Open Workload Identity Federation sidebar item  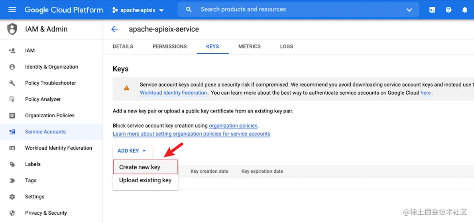(59, 148)
